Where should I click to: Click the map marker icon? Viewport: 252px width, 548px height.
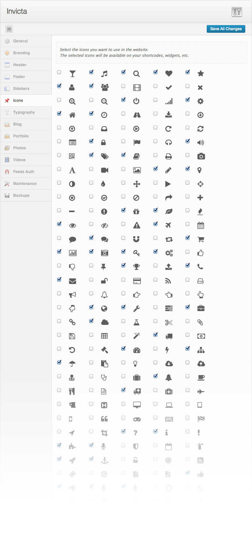[199, 170]
